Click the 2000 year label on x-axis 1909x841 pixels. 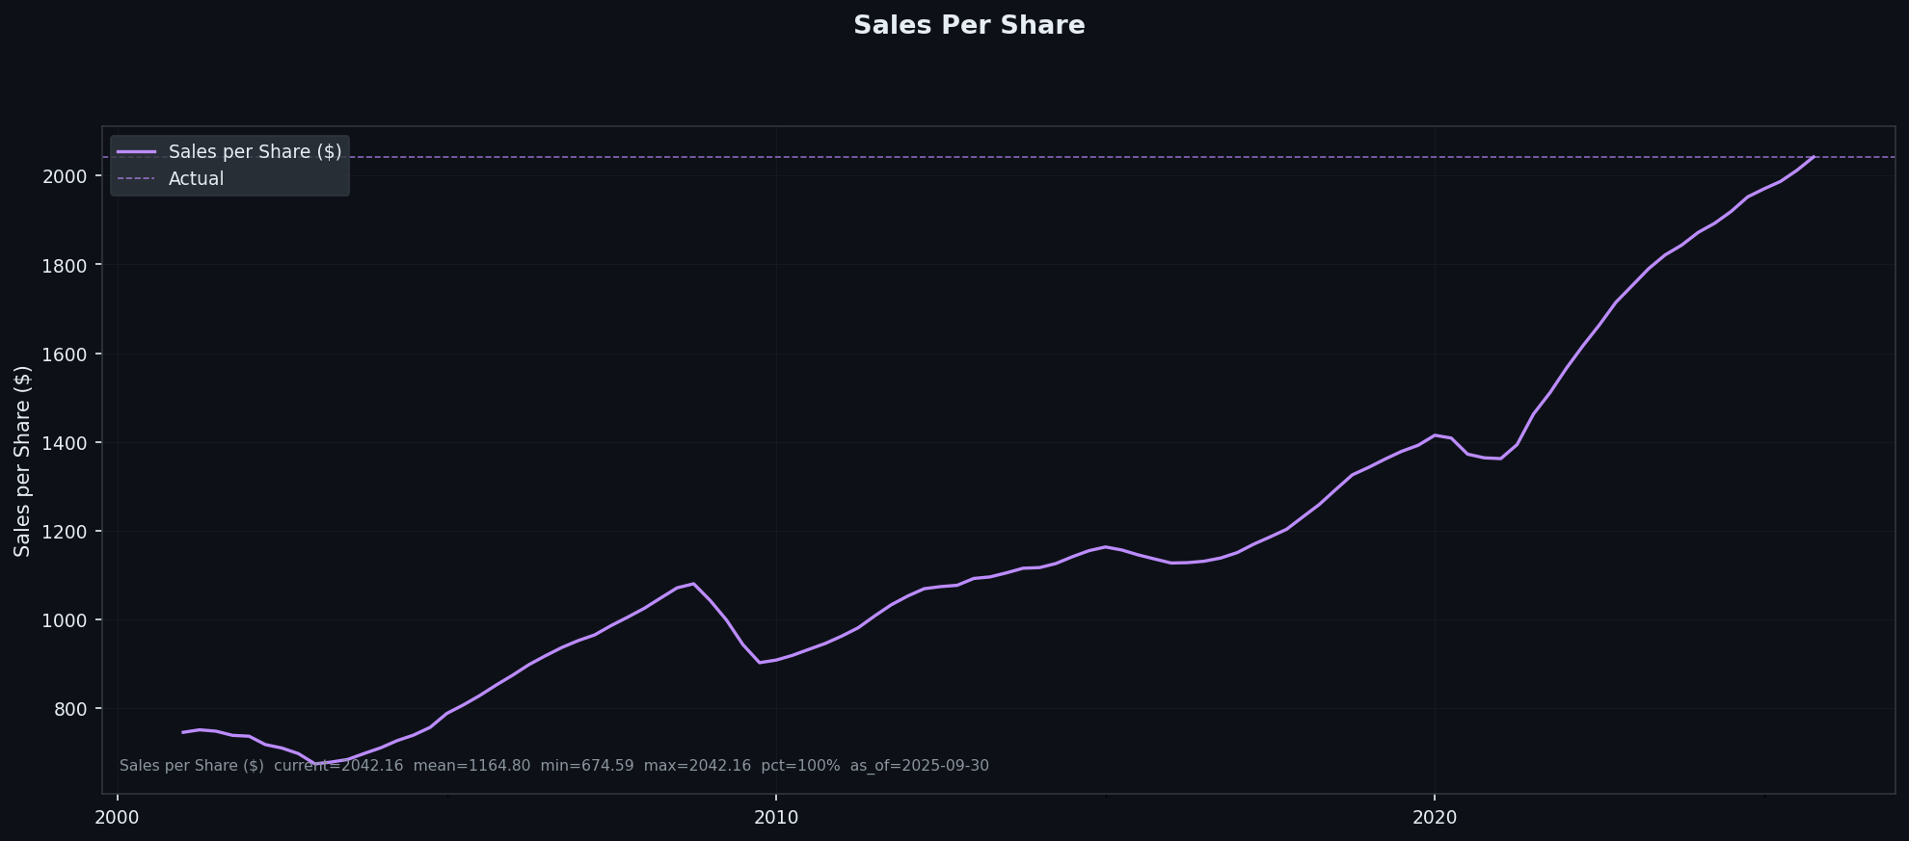point(118,818)
